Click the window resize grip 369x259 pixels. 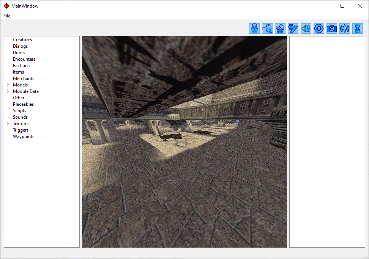coord(366,256)
